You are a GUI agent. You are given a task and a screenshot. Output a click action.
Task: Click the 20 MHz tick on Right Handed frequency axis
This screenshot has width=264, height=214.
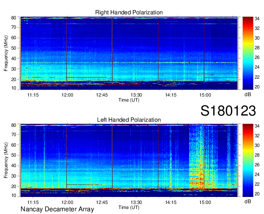pos(14,79)
